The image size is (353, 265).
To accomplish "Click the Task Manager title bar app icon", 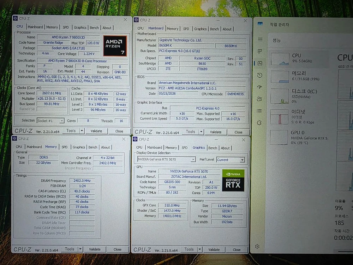I will [x=260, y=23].
